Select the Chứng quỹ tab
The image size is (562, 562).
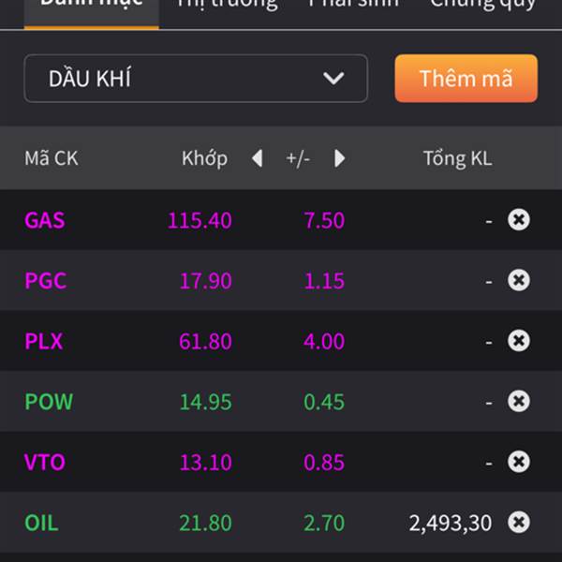pos(482,5)
